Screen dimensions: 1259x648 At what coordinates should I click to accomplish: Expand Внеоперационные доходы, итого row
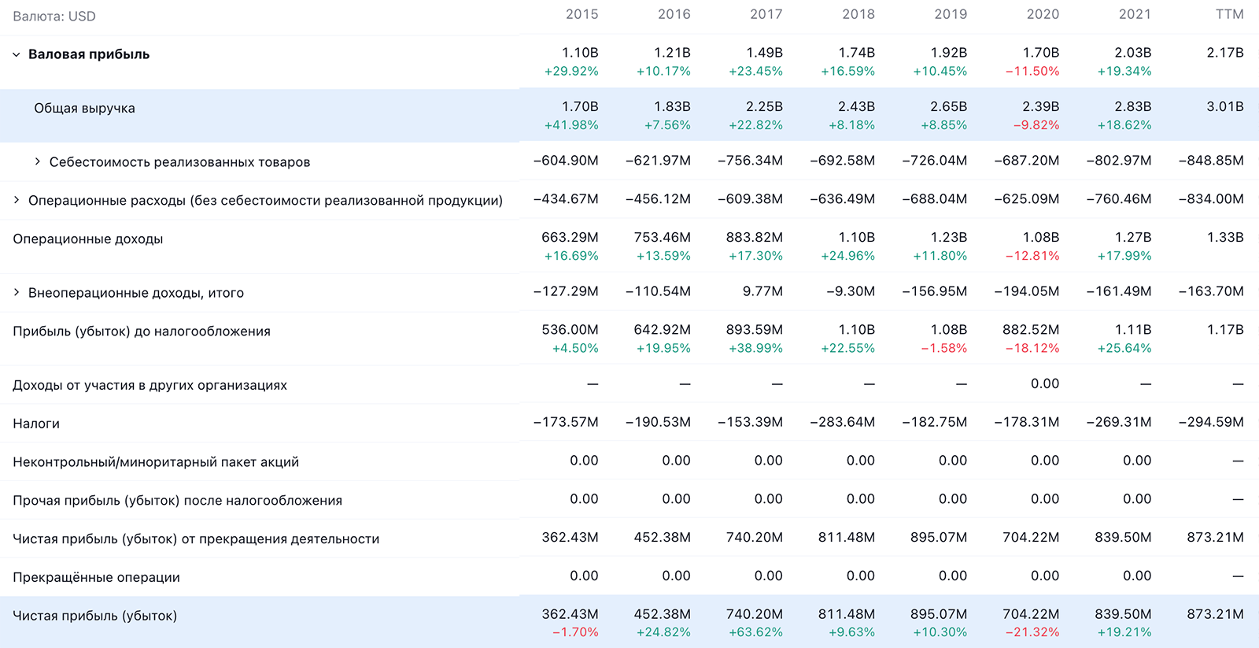coord(16,292)
